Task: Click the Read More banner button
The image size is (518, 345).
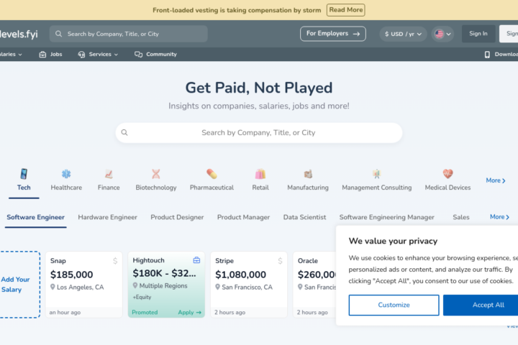Action: pos(346,10)
